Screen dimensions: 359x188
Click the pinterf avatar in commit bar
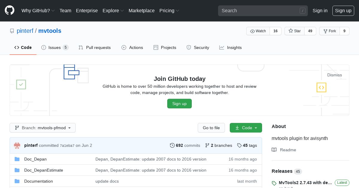17,146
